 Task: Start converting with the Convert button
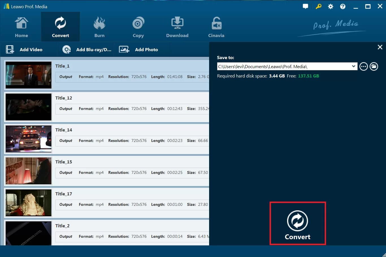click(298, 223)
